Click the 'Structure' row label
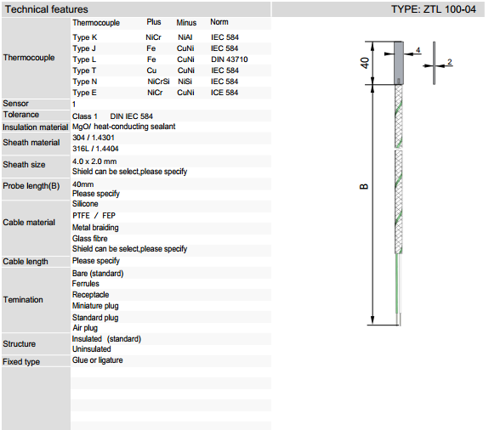 click(20, 344)
